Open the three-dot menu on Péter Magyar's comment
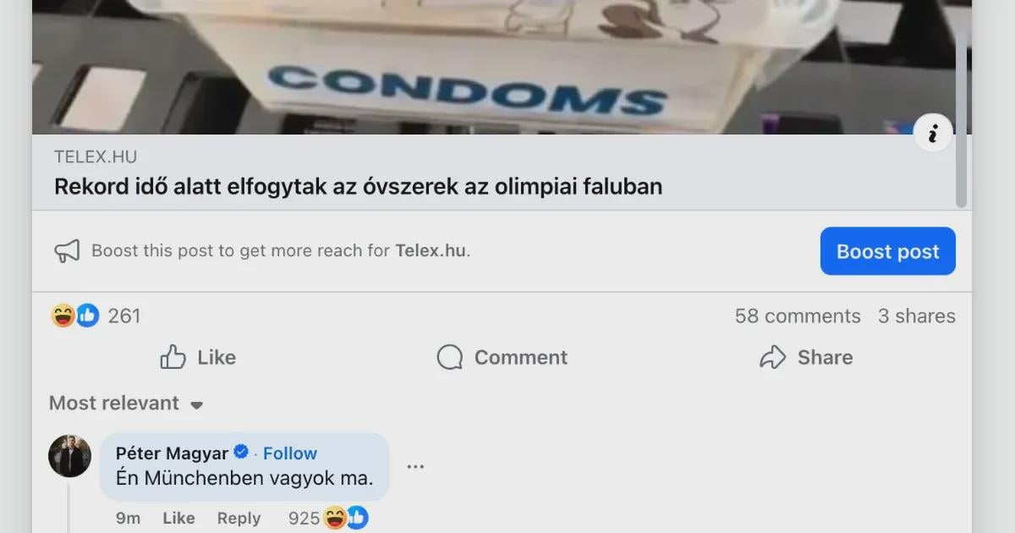Image resolution: width=1015 pixels, height=533 pixels. pyautogui.click(x=415, y=466)
